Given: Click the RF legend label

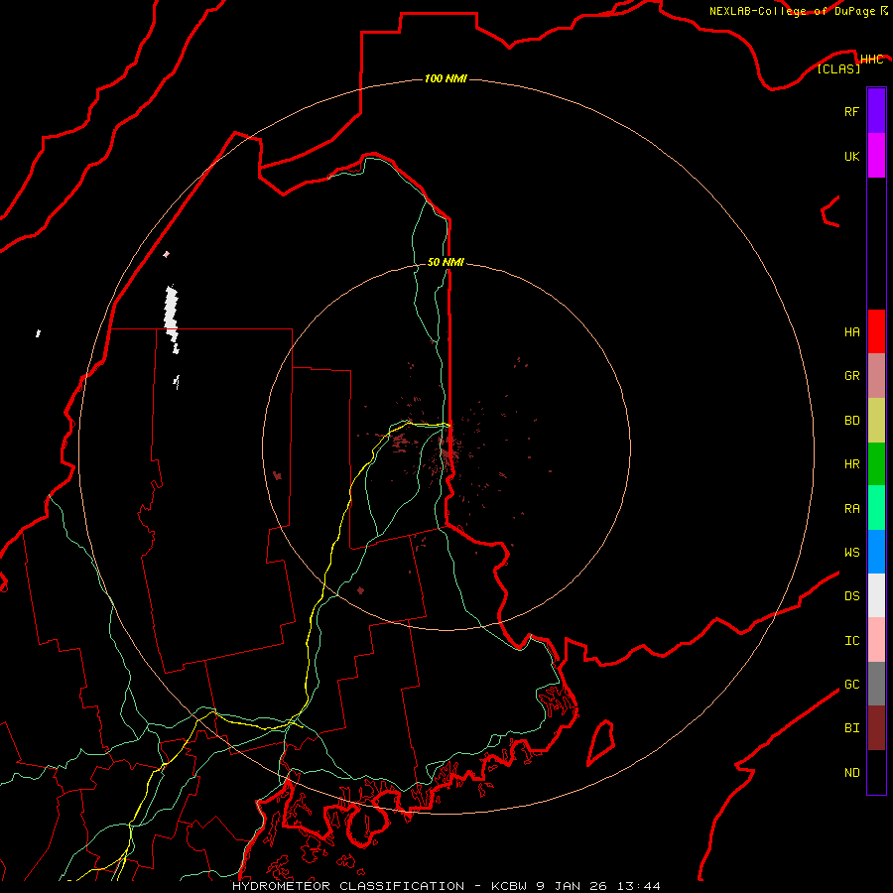Looking at the screenshot, I should pos(851,111).
